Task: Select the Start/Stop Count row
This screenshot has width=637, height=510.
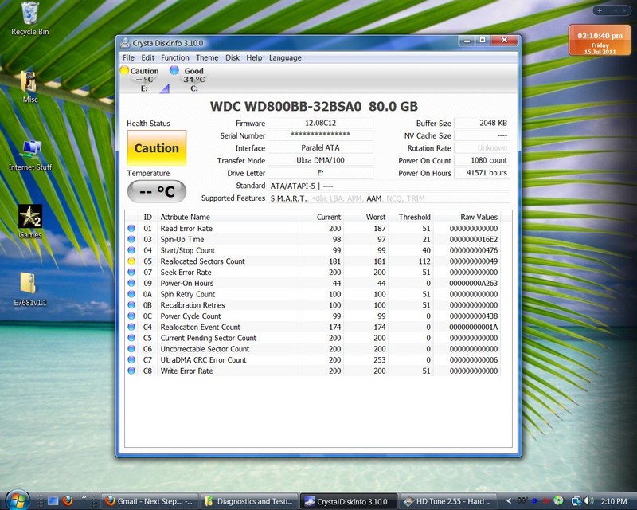Action: 313,250
